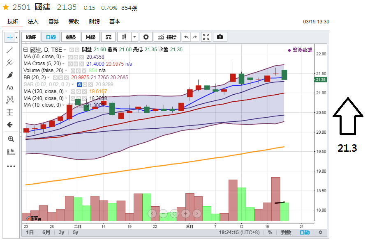This screenshot has width=370, height=246.
Task: Open the three-dots more tools menu
Action: pos(11,166)
